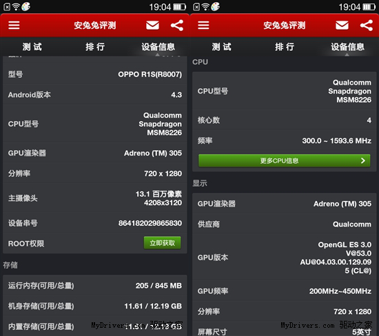This screenshot has height=336, width=379.
Task: Tap the mail icon in right header
Action: (x=342, y=25)
